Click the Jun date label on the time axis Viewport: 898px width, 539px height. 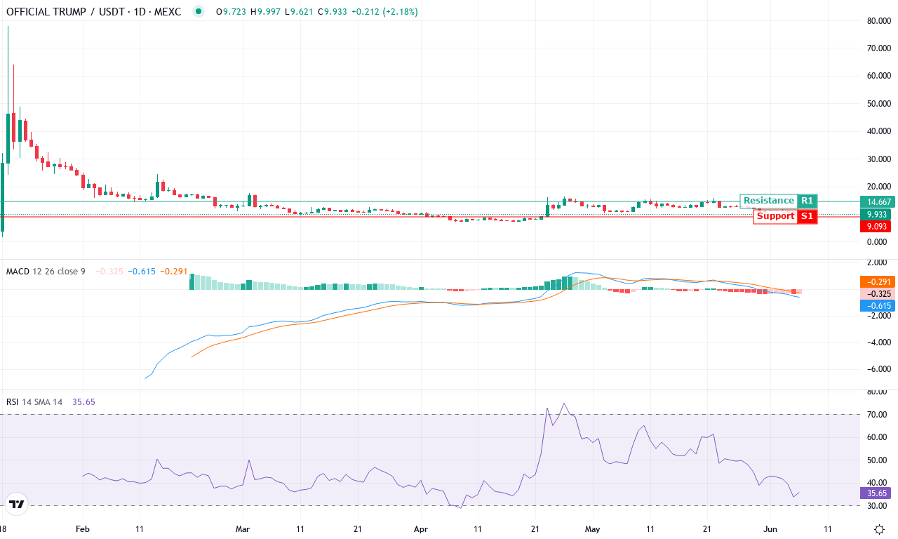770,528
